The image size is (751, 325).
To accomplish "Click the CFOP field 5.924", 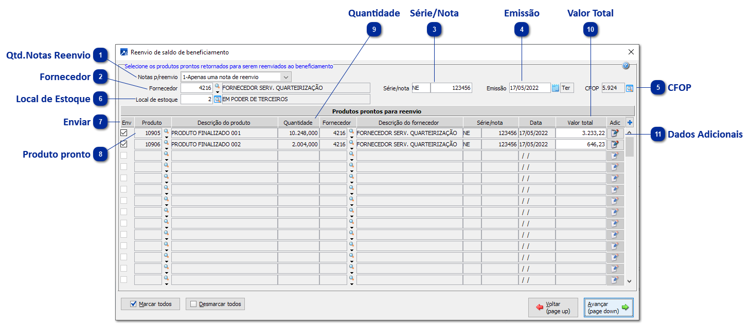I will (x=613, y=88).
